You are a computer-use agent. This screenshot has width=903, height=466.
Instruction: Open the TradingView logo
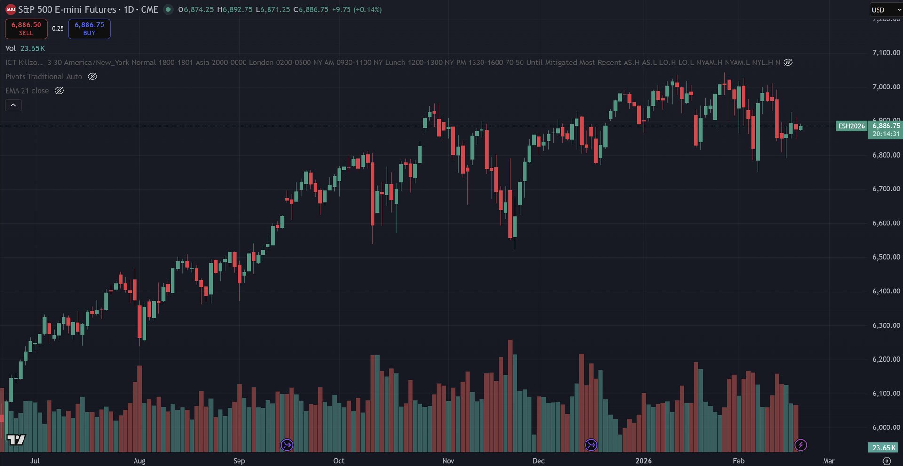pos(16,440)
